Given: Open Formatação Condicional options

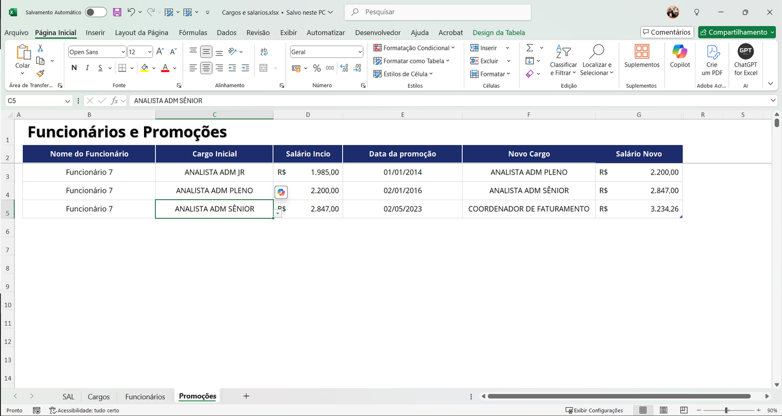Looking at the screenshot, I should coord(415,48).
